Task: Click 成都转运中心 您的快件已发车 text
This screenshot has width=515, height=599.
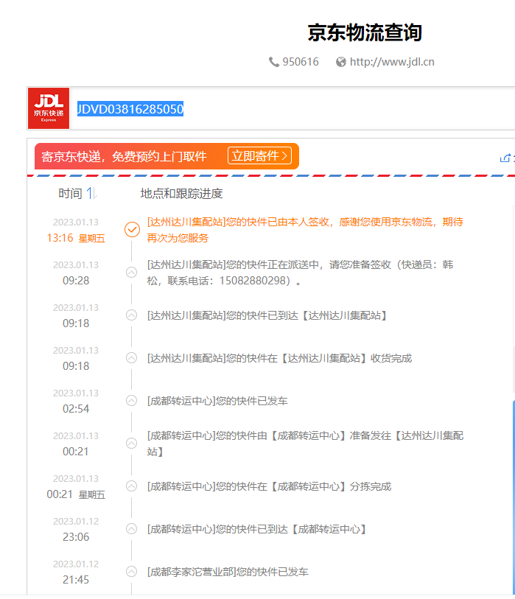Action: (217, 401)
